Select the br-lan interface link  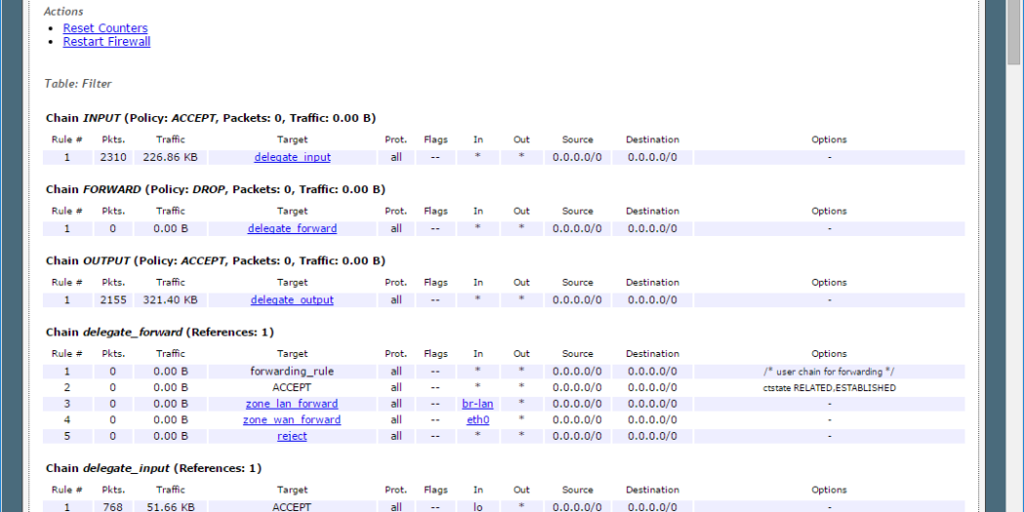[x=478, y=404]
